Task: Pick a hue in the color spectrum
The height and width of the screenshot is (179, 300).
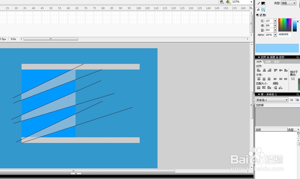Action: (285, 25)
